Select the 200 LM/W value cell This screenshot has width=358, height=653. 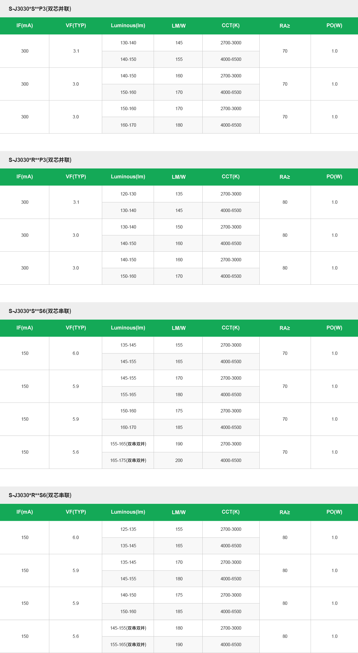(179, 460)
